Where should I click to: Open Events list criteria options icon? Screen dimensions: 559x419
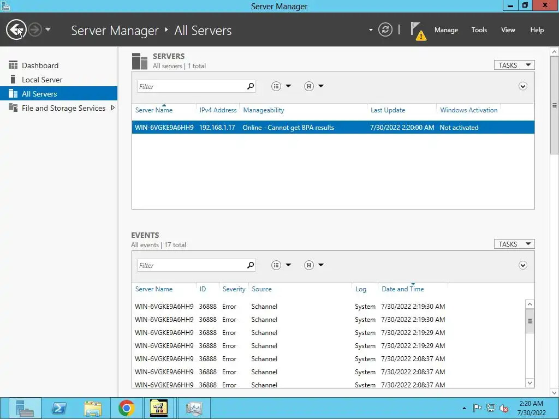point(276,265)
